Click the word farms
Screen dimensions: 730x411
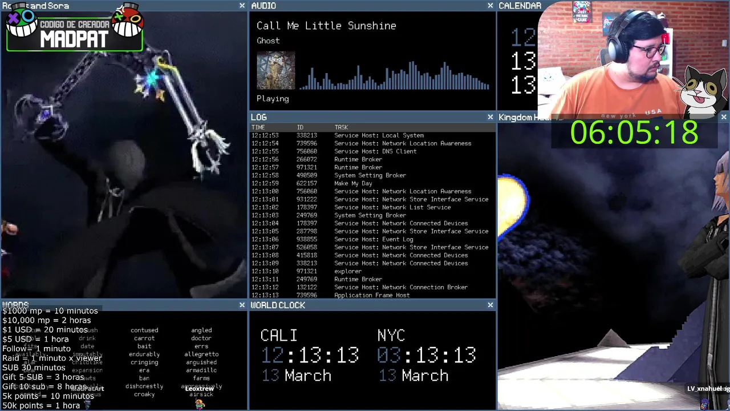pyautogui.click(x=201, y=378)
